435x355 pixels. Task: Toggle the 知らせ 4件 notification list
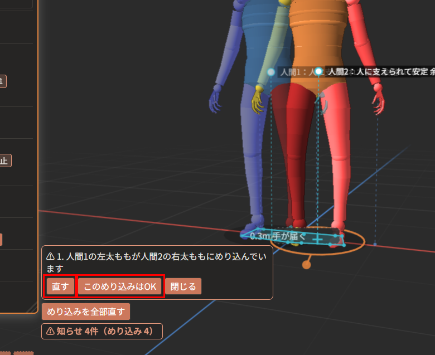tap(102, 331)
